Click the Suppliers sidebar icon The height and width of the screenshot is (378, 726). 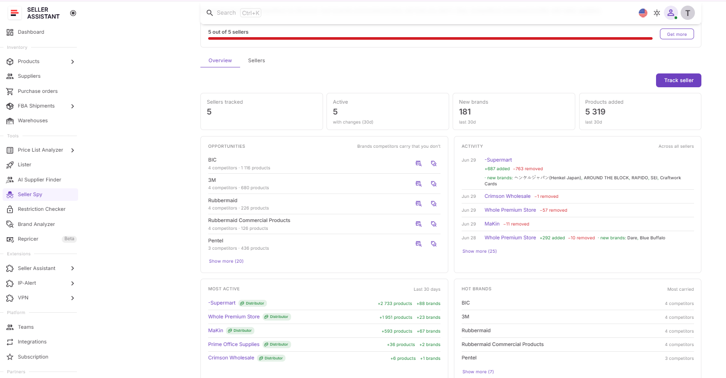pyautogui.click(x=10, y=76)
